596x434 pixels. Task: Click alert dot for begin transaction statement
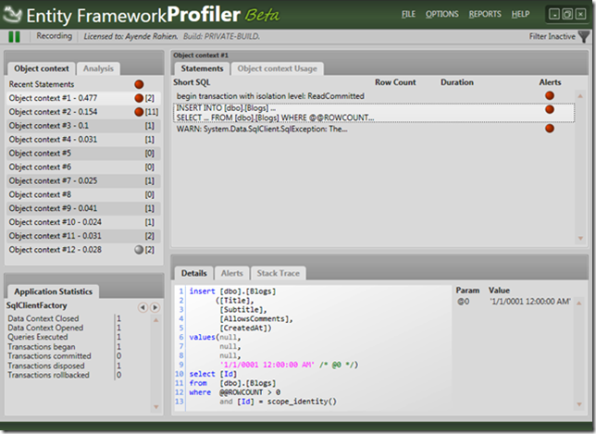pos(549,95)
